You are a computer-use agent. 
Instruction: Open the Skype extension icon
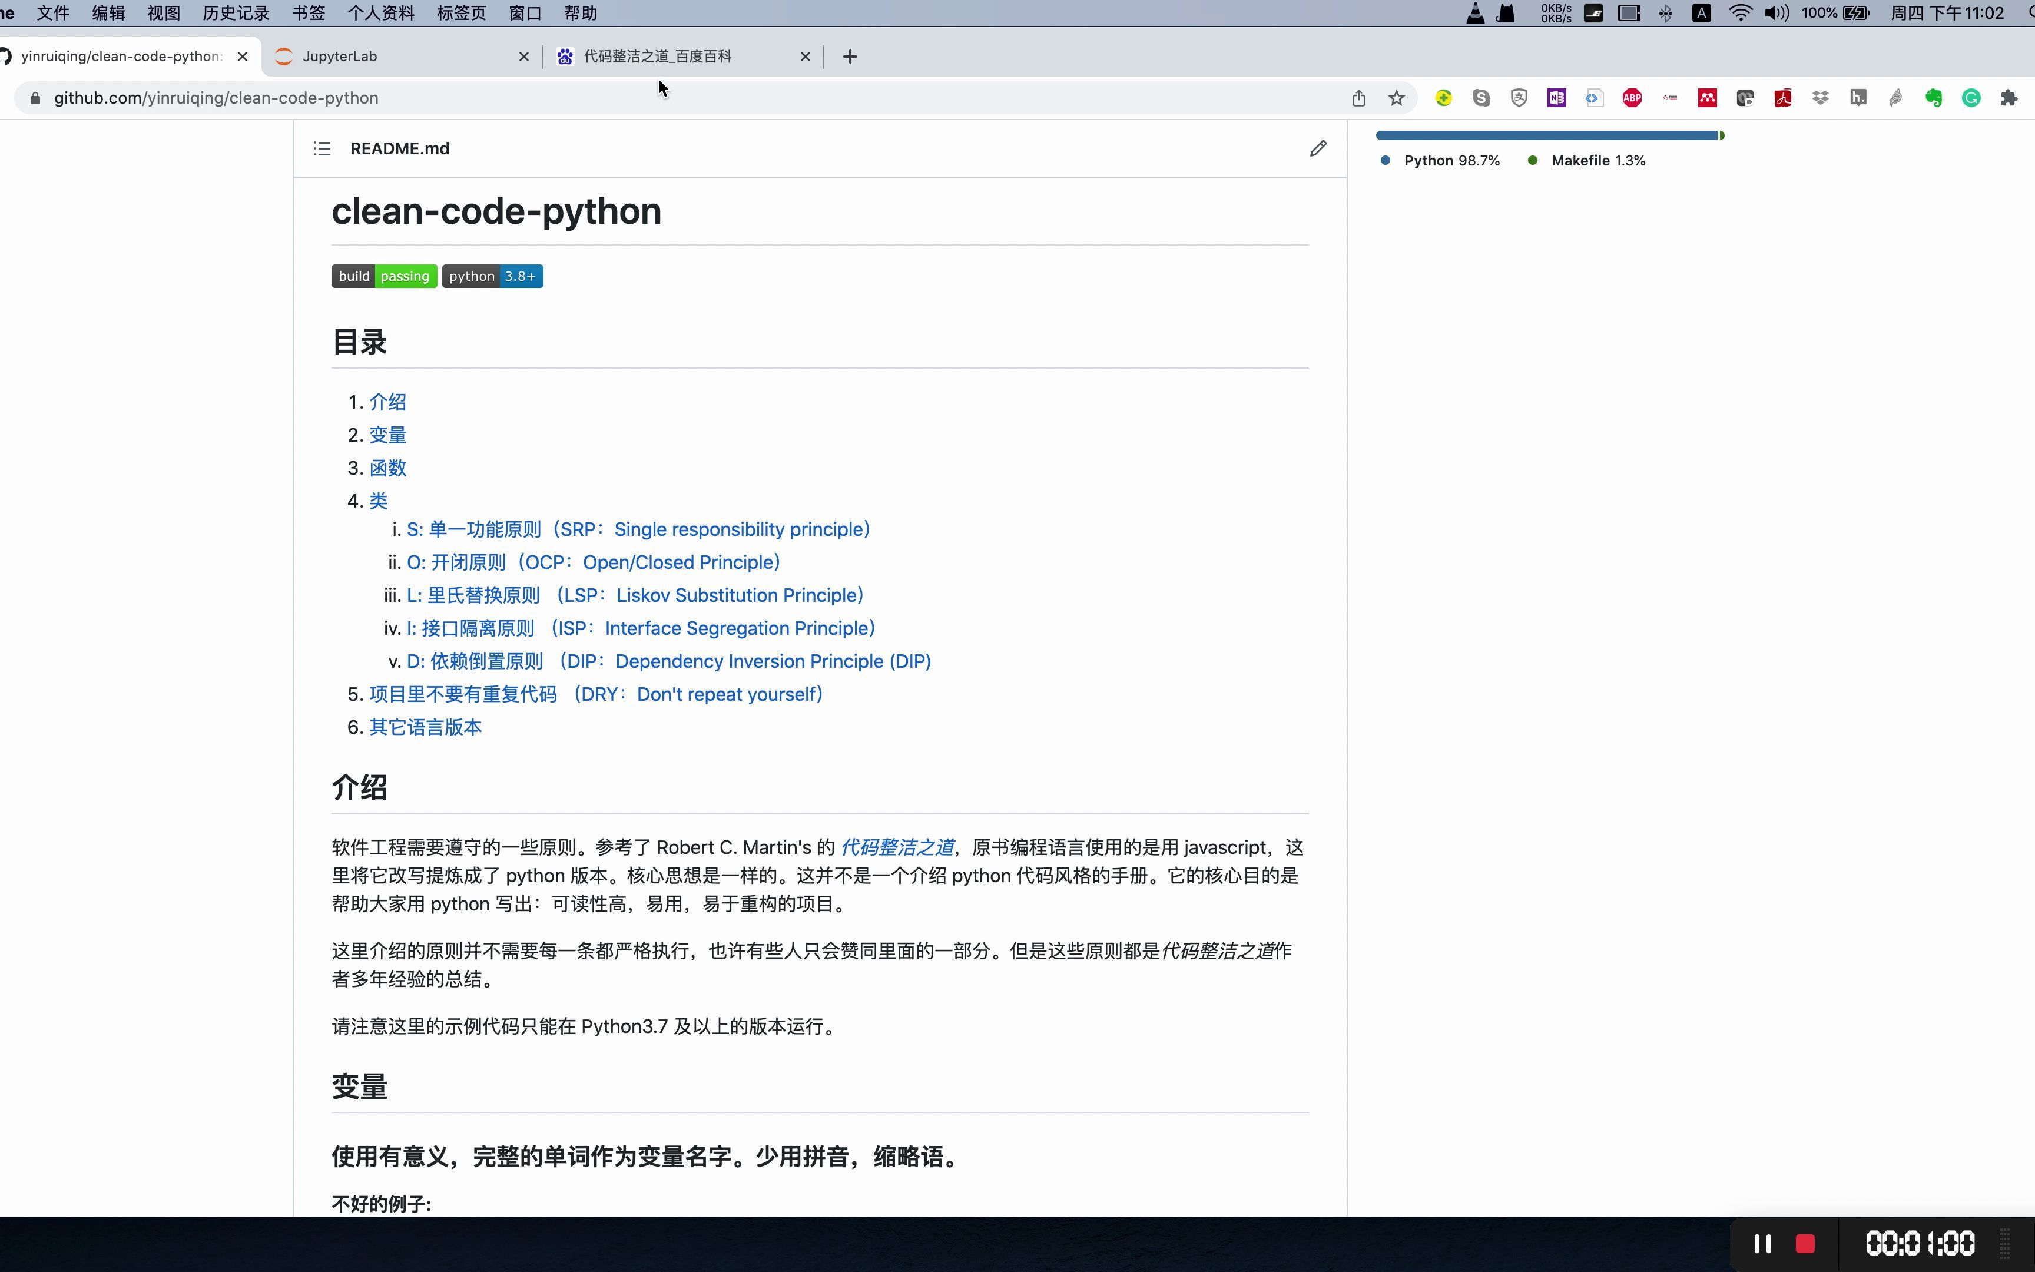[x=1481, y=98]
